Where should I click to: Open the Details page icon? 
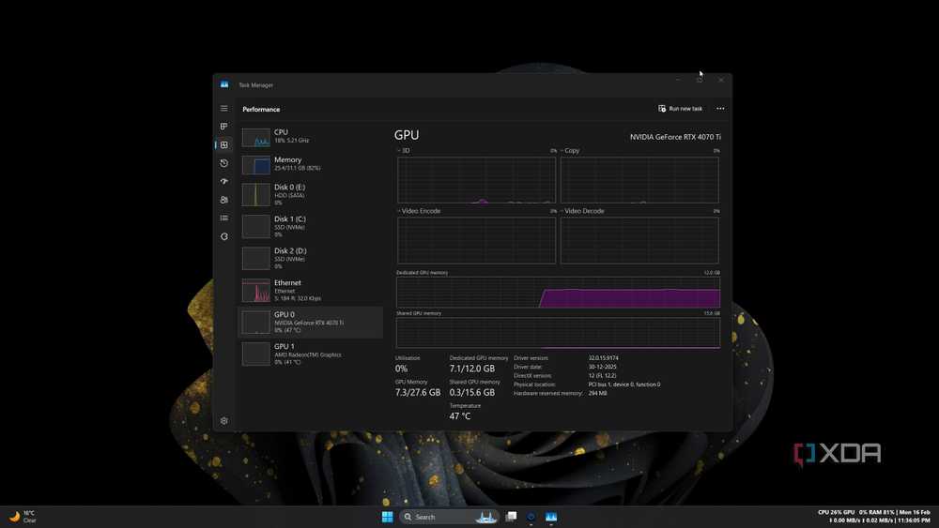tap(224, 219)
